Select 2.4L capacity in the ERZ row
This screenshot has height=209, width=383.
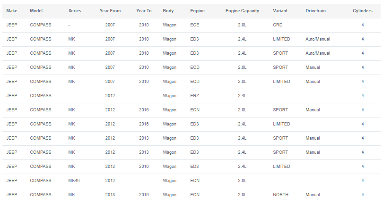coord(242,96)
